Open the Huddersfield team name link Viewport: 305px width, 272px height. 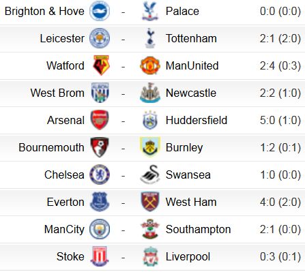coord(197,120)
